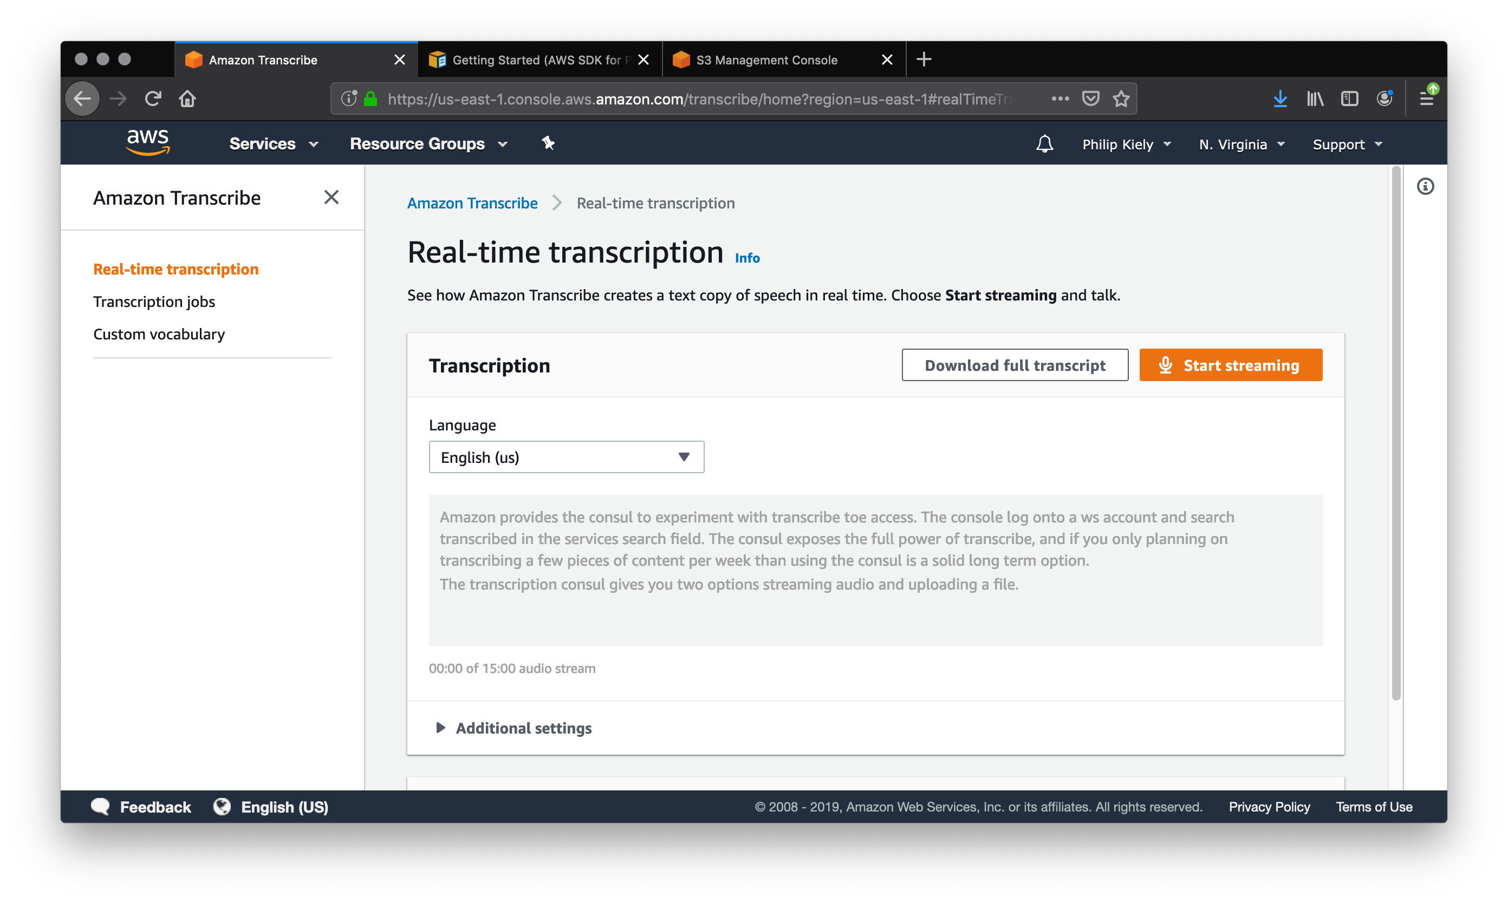
Task: Open Transcription jobs in sidebar
Action: click(154, 301)
